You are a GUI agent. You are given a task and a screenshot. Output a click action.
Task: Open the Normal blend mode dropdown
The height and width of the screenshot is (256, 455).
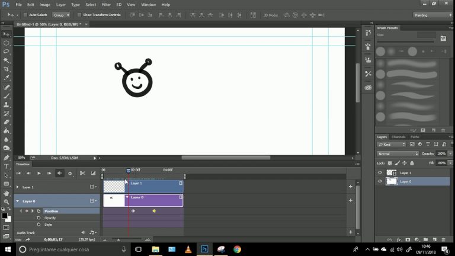coord(398,153)
